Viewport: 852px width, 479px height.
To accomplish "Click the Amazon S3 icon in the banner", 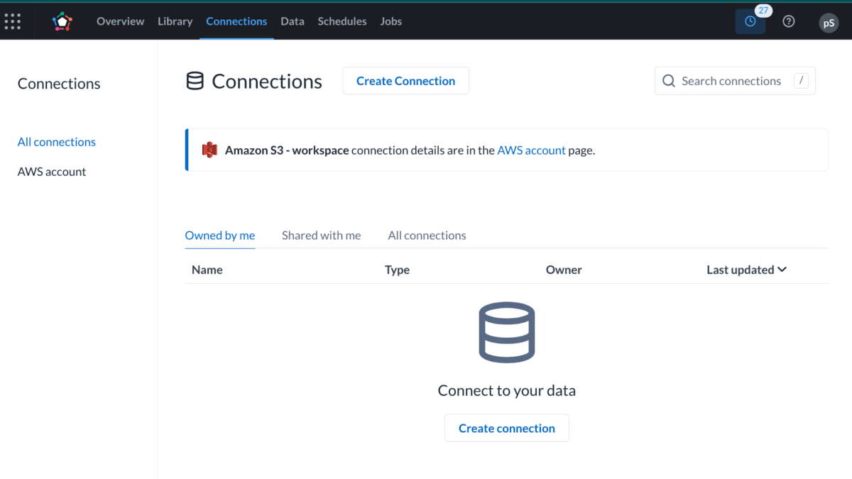I will (x=209, y=150).
